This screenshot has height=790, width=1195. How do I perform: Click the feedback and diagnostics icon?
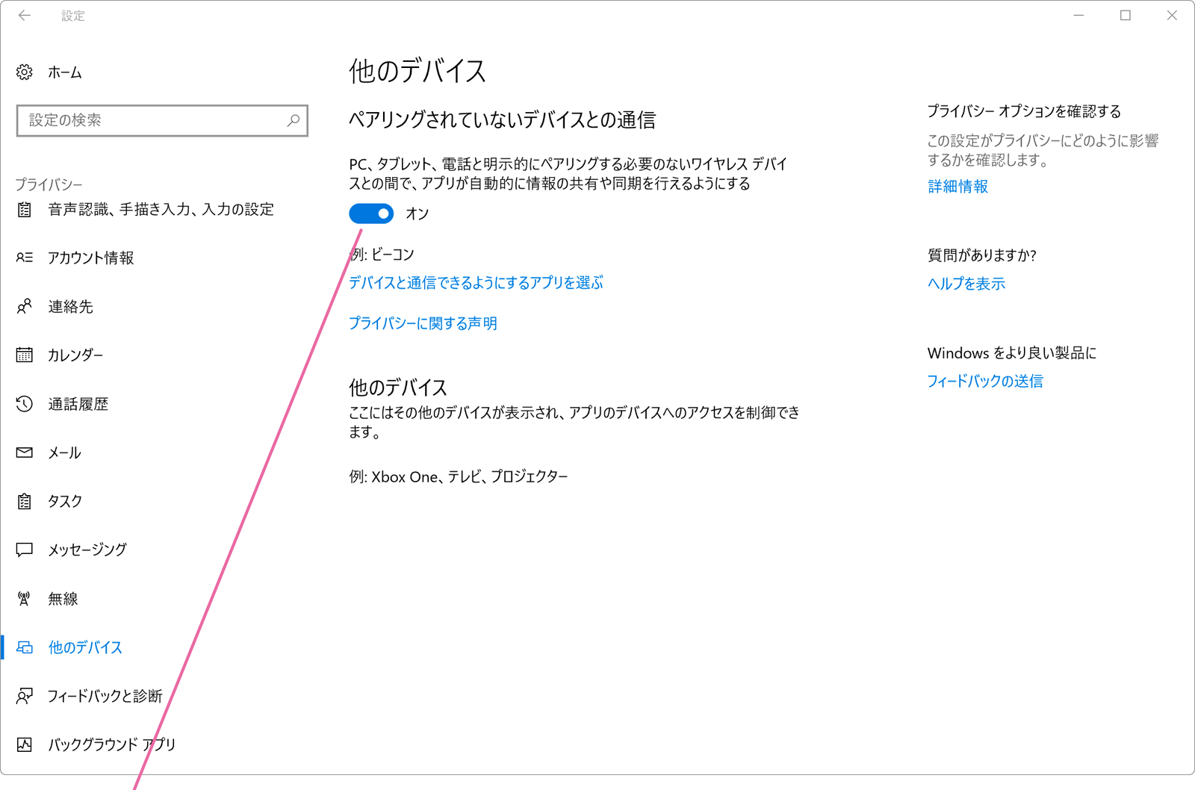[x=25, y=696]
